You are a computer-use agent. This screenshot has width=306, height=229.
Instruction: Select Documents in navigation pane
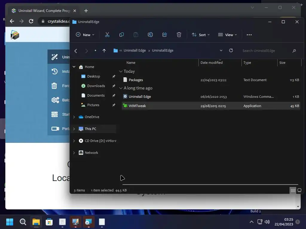(x=96, y=95)
